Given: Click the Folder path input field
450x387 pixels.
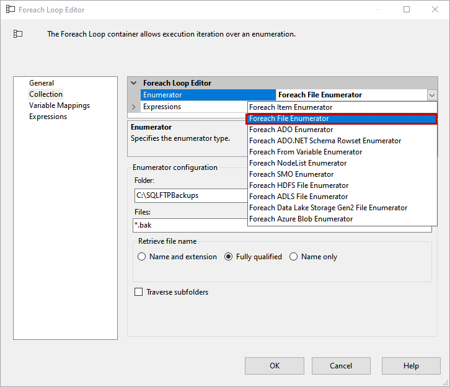Looking at the screenshot, I should click(190, 195).
